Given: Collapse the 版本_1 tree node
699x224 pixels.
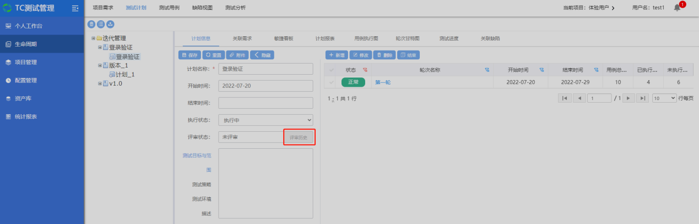Looking at the screenshot, I should point(100,65).
